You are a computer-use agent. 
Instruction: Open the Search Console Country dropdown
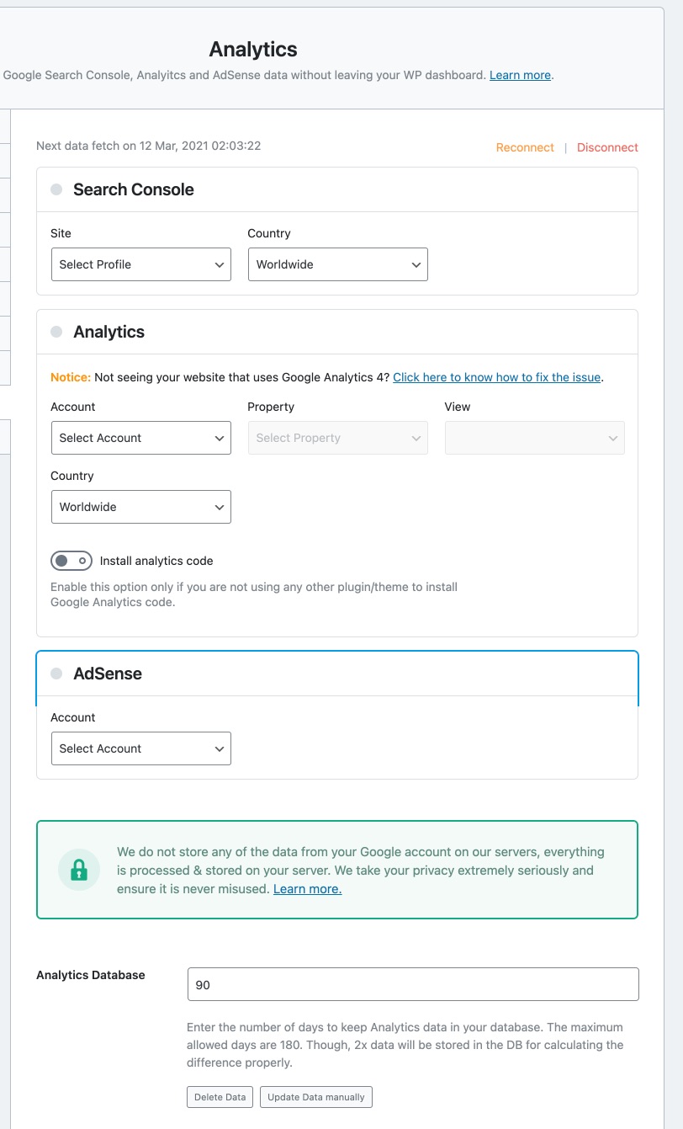click(337, 264)
